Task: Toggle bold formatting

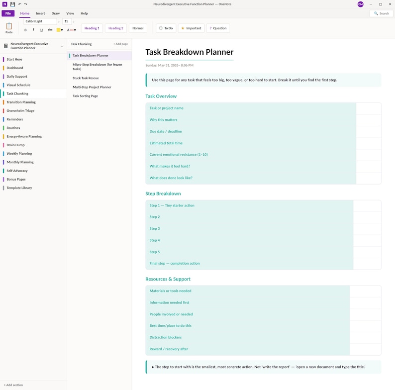Action: click(25, 30)
